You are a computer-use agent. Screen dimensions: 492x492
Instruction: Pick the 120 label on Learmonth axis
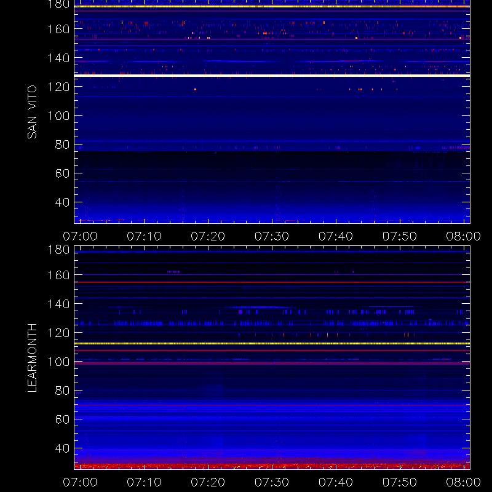pos(58,333)
